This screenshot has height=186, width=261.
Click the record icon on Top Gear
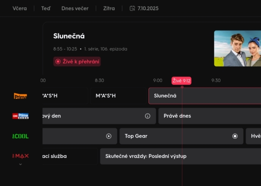pos(235,136)
